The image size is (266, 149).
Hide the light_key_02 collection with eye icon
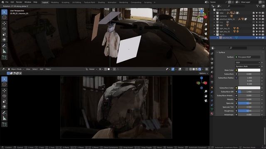pyautogui.click(x=260, y=31)
